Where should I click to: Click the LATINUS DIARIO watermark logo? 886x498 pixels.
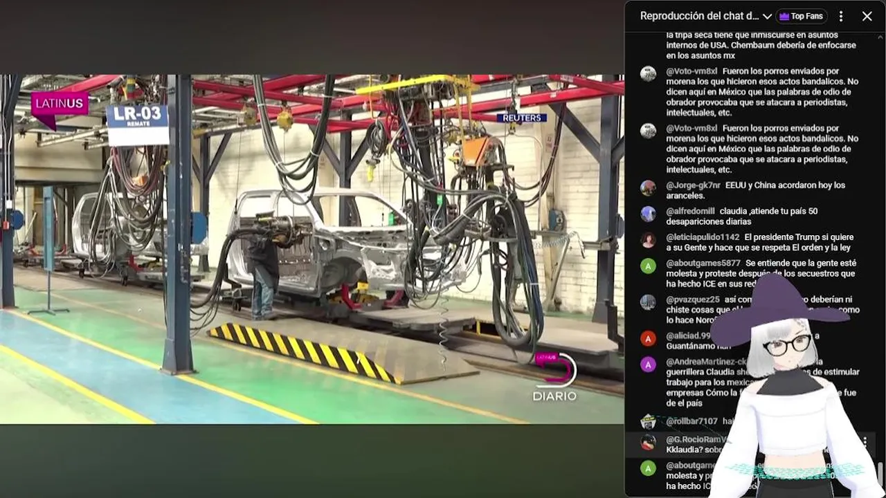(554, 377)
